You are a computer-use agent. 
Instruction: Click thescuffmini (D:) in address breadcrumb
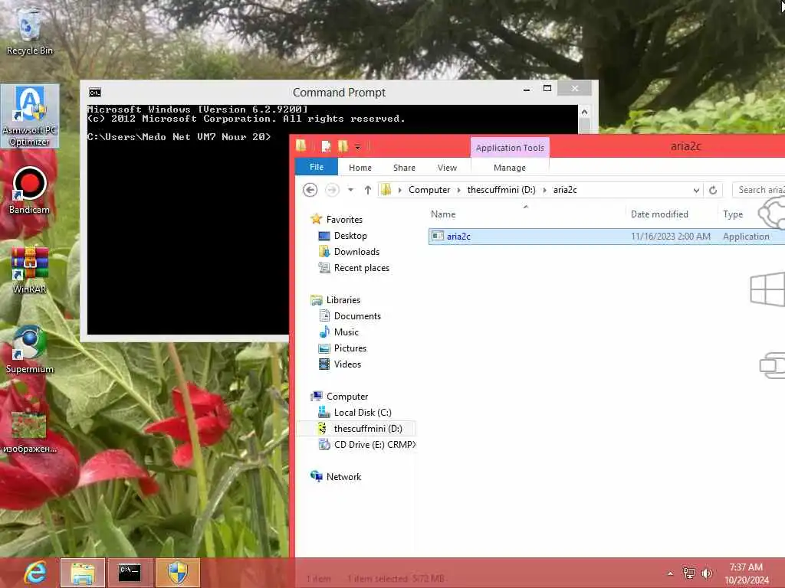tap(501, 190)
